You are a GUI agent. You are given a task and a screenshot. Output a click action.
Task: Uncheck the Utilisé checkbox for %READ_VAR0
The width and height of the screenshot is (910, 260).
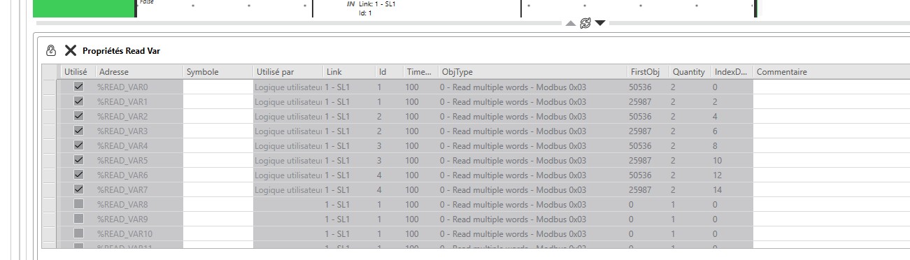click(78, 87)
